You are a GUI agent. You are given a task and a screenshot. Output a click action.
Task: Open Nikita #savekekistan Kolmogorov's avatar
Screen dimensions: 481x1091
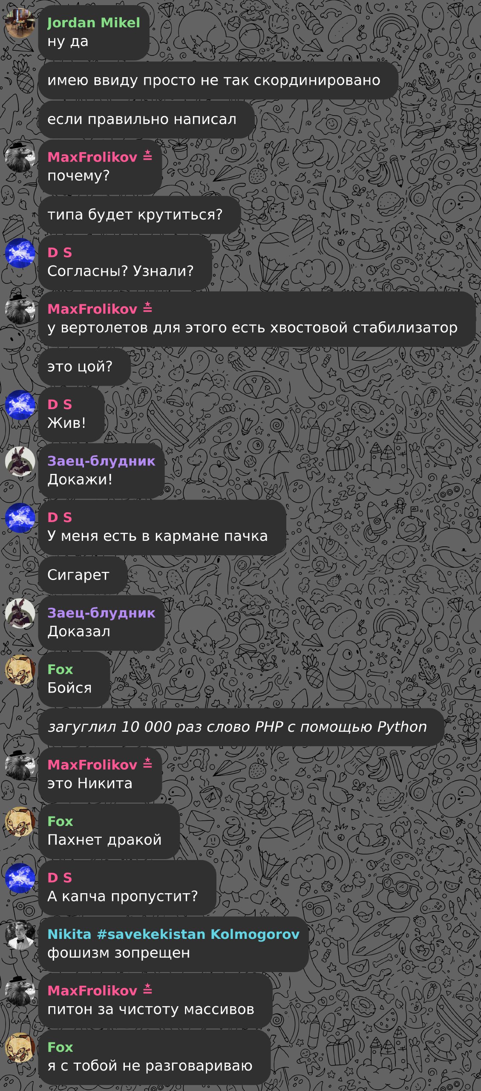pyautogui.click(x=20, y=935)
